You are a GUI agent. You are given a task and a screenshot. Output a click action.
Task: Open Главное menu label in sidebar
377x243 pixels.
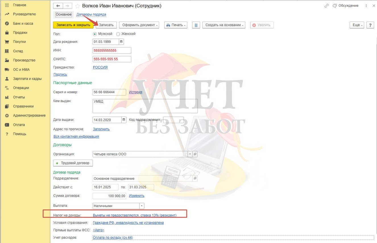pyautogui.click(x=20, y=5)
